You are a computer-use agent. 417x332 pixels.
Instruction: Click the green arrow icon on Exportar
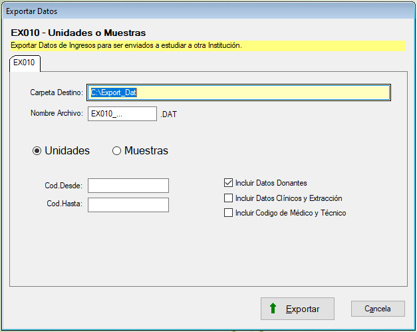tap(273, 309)
